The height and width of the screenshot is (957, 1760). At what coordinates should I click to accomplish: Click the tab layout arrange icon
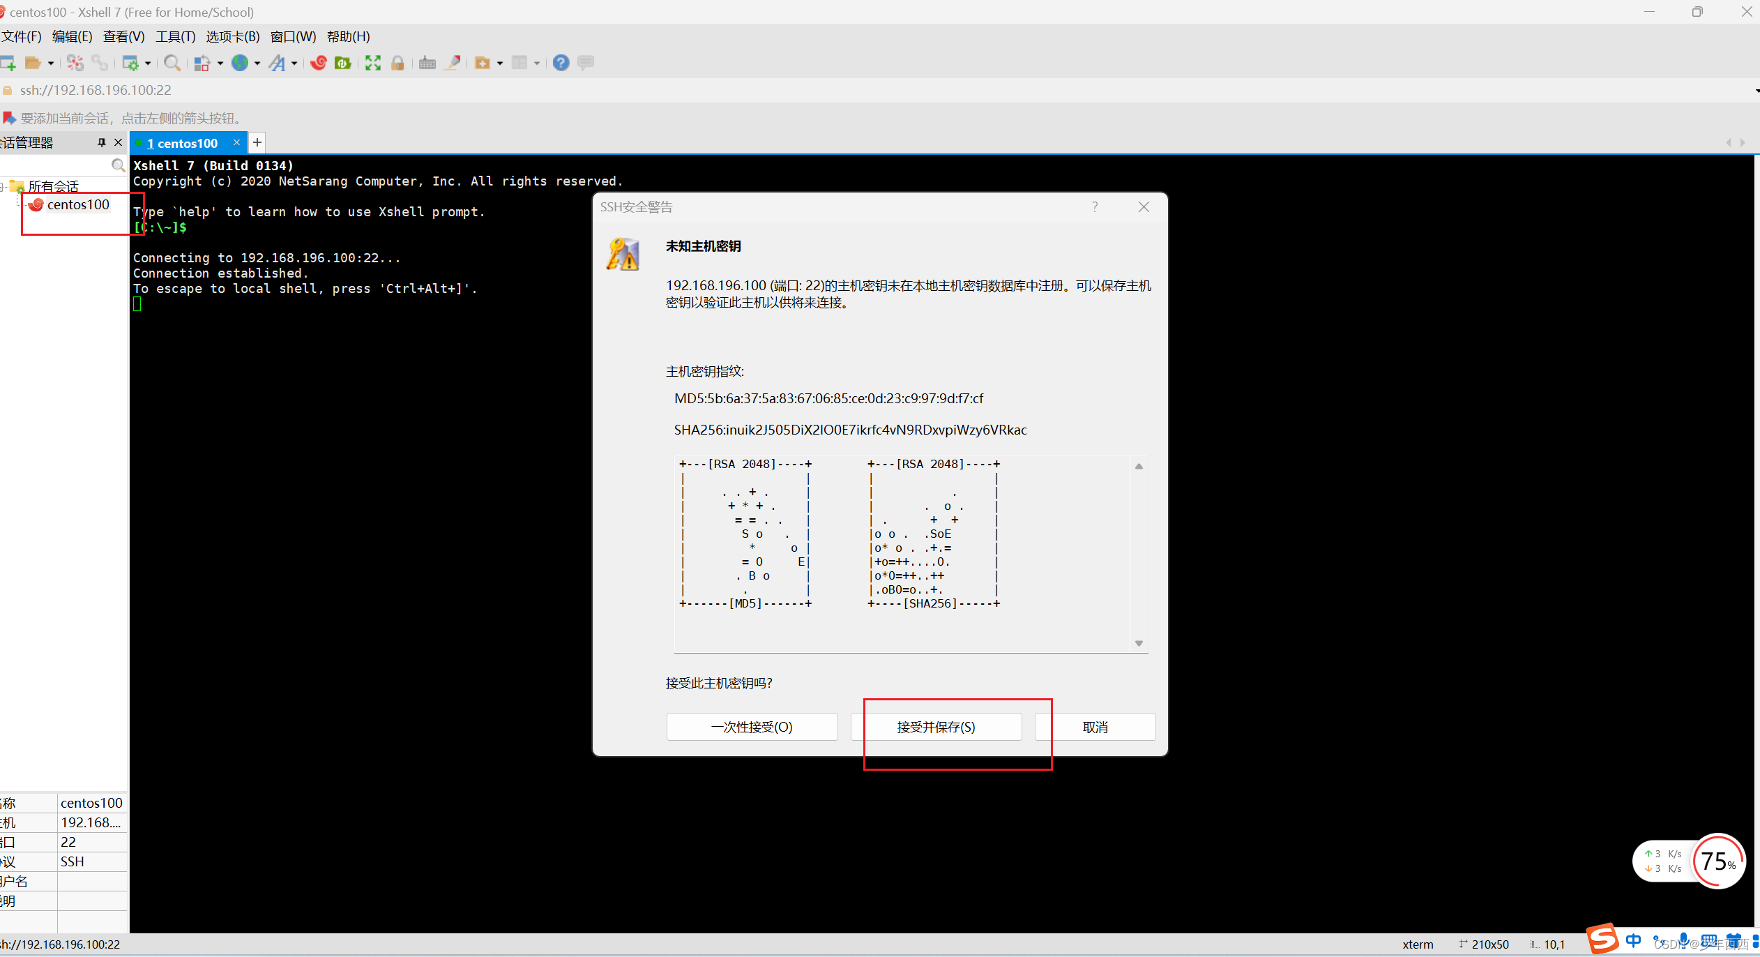pyautogui.click(x=519, y=63)
